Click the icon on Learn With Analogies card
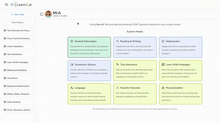The height and width of the screenshot is (123, 220). pyautogui.click(x=163, y=65)
